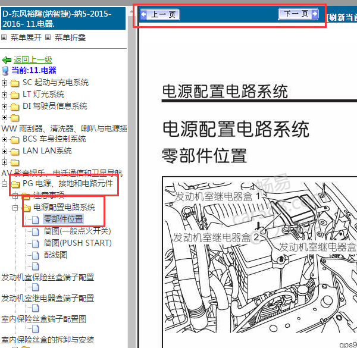Viewport: 357px width, 348px height.
Task: Click folder icon of LAN LAN系统
Action: (x=15, y=151)
